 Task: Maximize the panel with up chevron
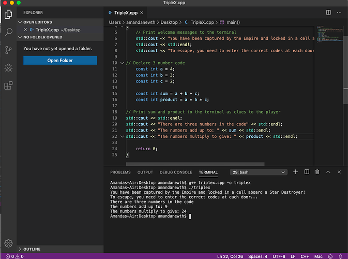[328, 172]
